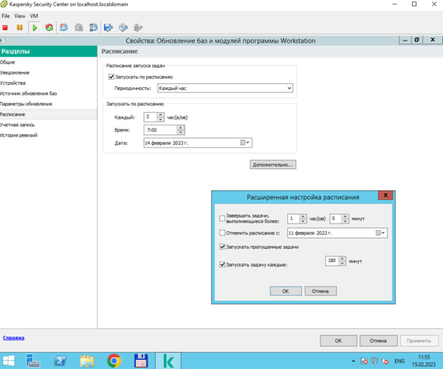Increase the 180 минут spinner
This screenshot has width=443, height=369.
coord(342,258)
